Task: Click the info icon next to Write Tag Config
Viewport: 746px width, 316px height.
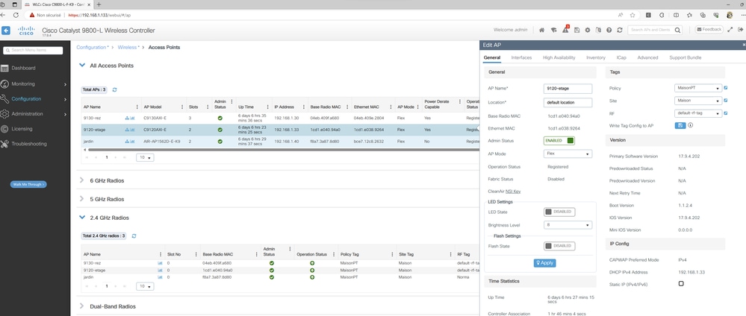Action: (690, 125)
